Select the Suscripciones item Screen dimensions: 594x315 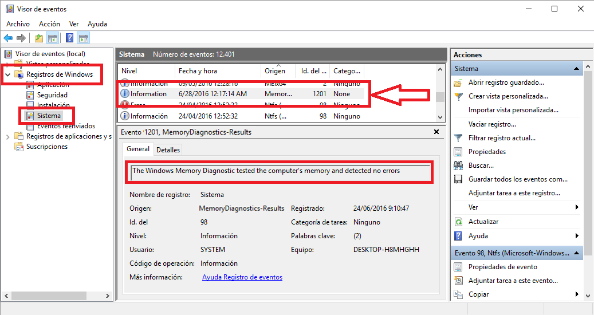coord(47,147)
